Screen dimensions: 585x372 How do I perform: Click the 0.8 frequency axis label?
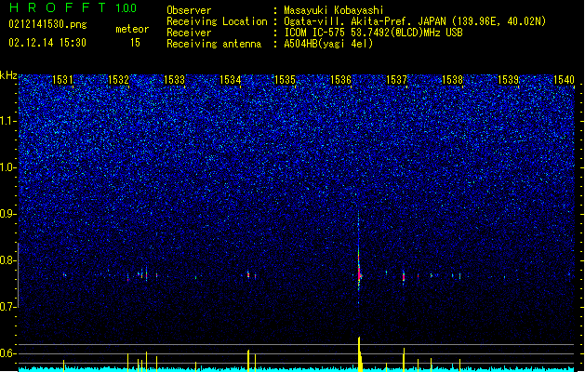pyautogui.click(x=8, y=260)
